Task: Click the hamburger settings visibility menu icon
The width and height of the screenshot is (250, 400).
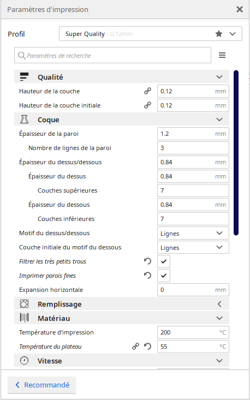Action: coord(222,55)
